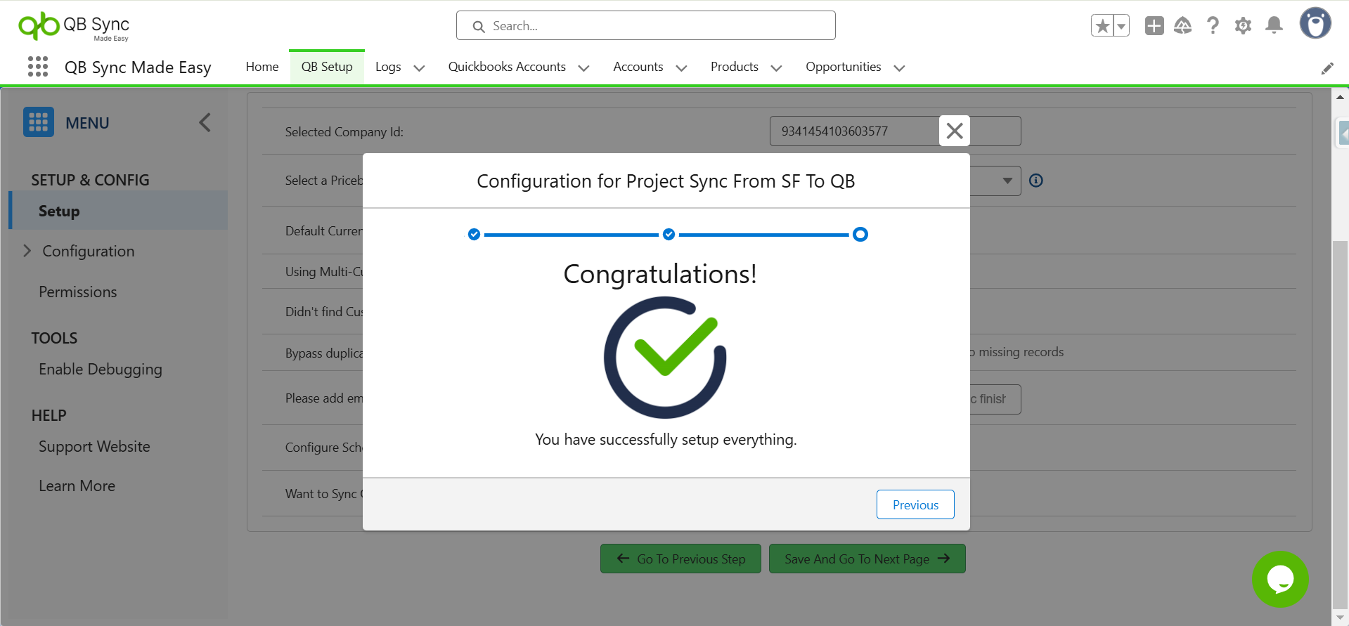Expand the Opportunities tab dropdown chevron
1349x626 pixels.
[x=899, y=68]
